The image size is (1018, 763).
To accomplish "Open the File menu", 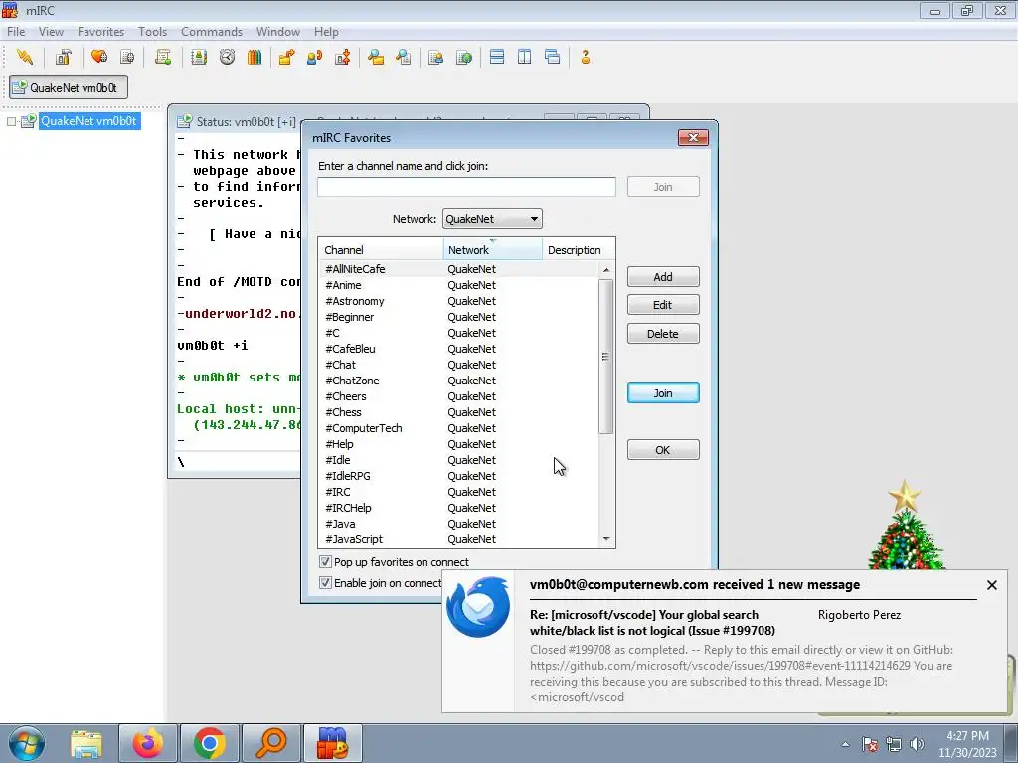I will coord(16,31).
